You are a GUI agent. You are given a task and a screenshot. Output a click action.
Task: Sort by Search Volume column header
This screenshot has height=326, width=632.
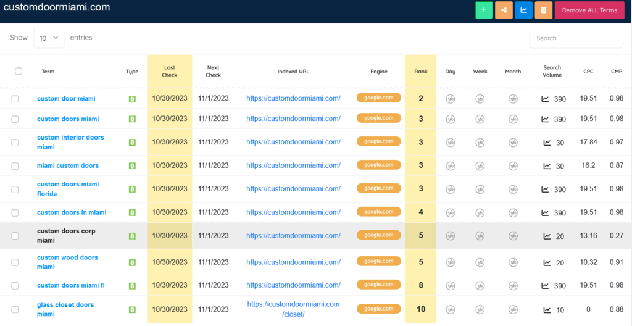(x=552, y=72)
